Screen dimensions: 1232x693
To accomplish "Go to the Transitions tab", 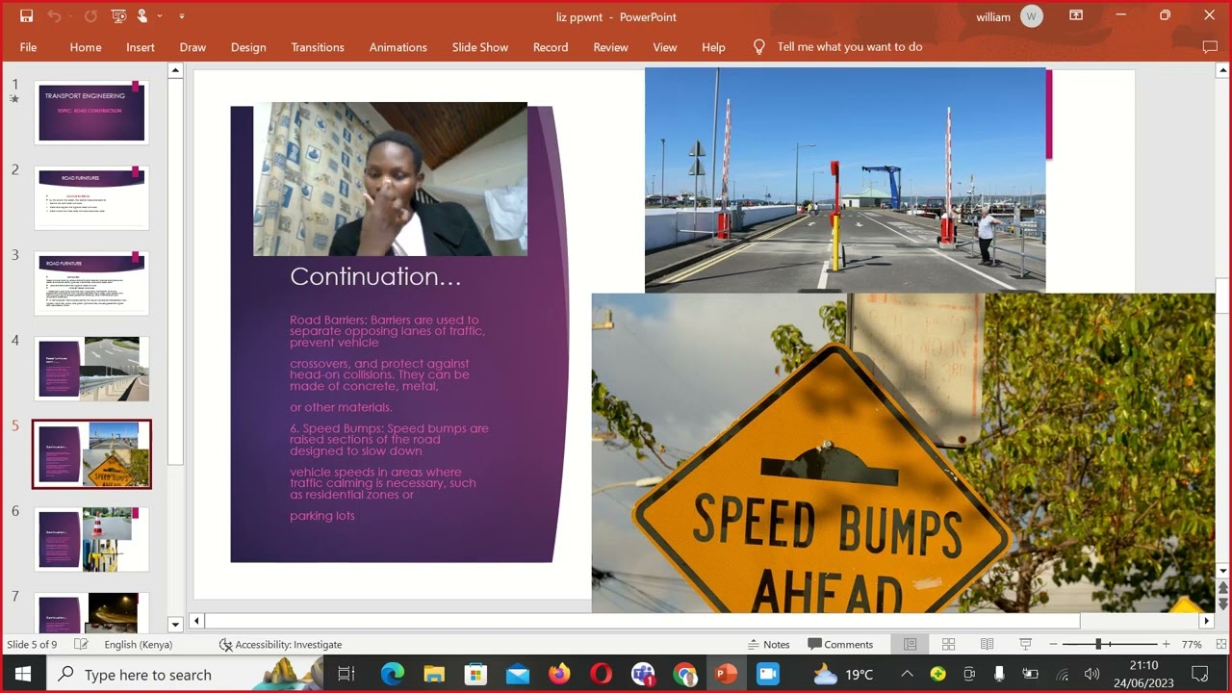I will coord(318,47).
